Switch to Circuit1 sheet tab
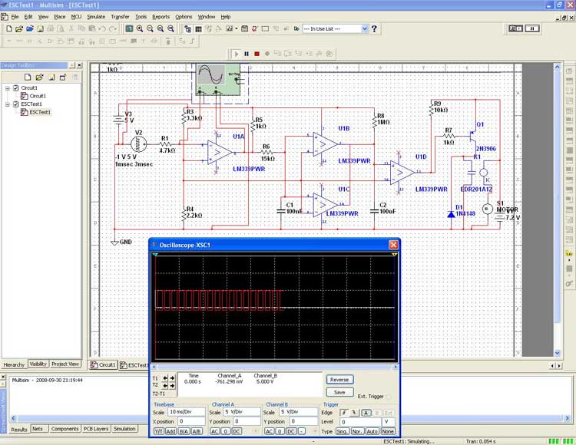This screenshot has width=576, height=445. click(x=103, y=364)
